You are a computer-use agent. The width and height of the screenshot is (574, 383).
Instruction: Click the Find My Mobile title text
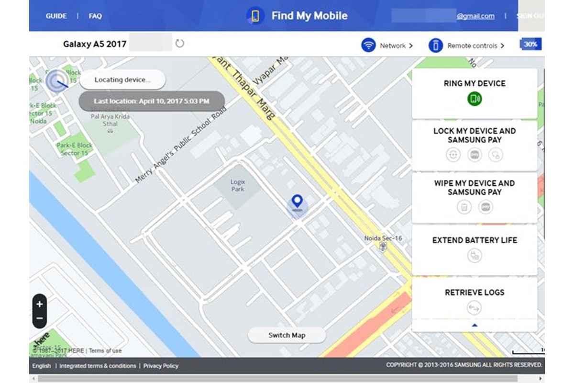point(309,16)
